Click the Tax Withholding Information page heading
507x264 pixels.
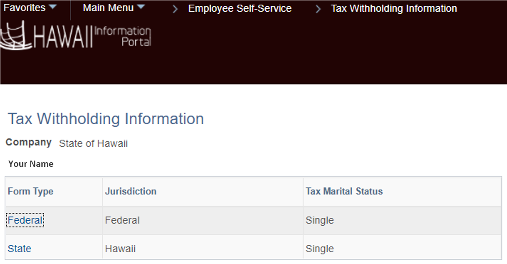click(x=106, y=119)
